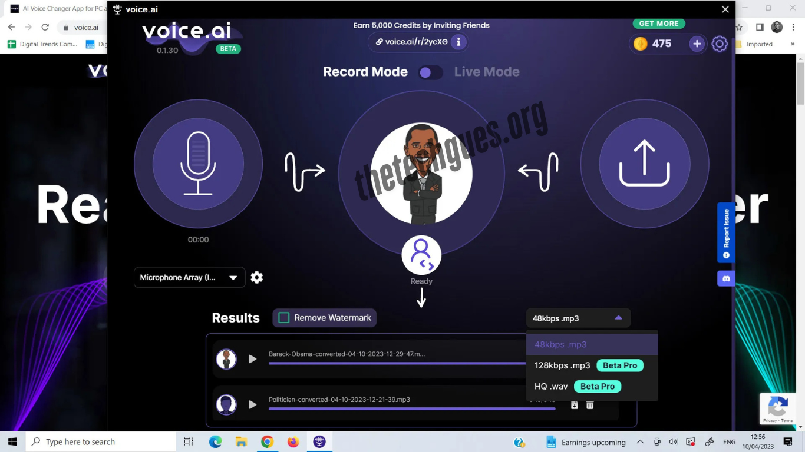Select the Live Mode label
The image size is (805, 452).
point(487,72)
